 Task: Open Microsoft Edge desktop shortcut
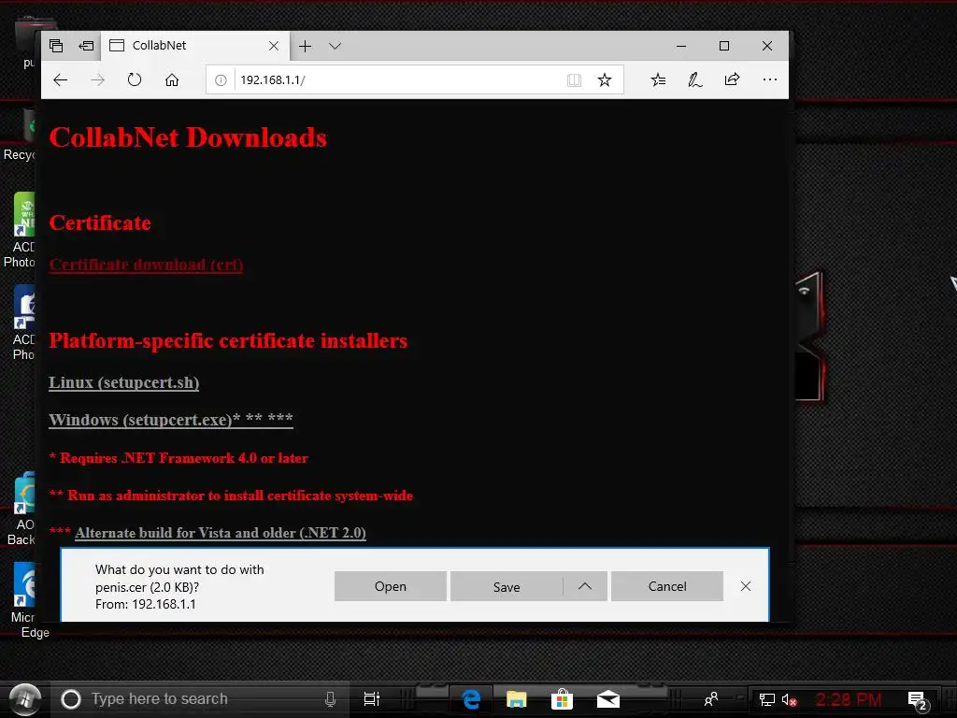point(24,601)
